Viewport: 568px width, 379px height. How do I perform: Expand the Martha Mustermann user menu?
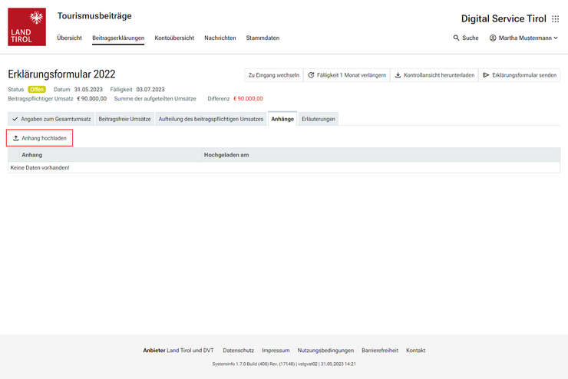click(556, 38)
